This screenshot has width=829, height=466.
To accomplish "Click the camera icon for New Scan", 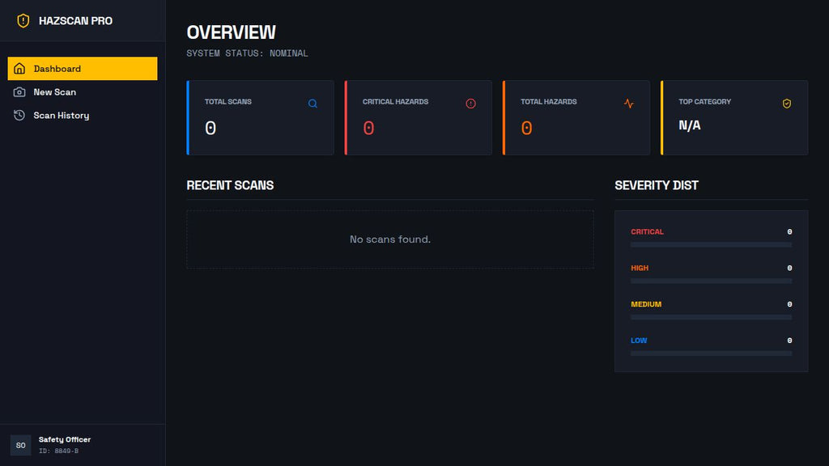I will pos(19,92).
